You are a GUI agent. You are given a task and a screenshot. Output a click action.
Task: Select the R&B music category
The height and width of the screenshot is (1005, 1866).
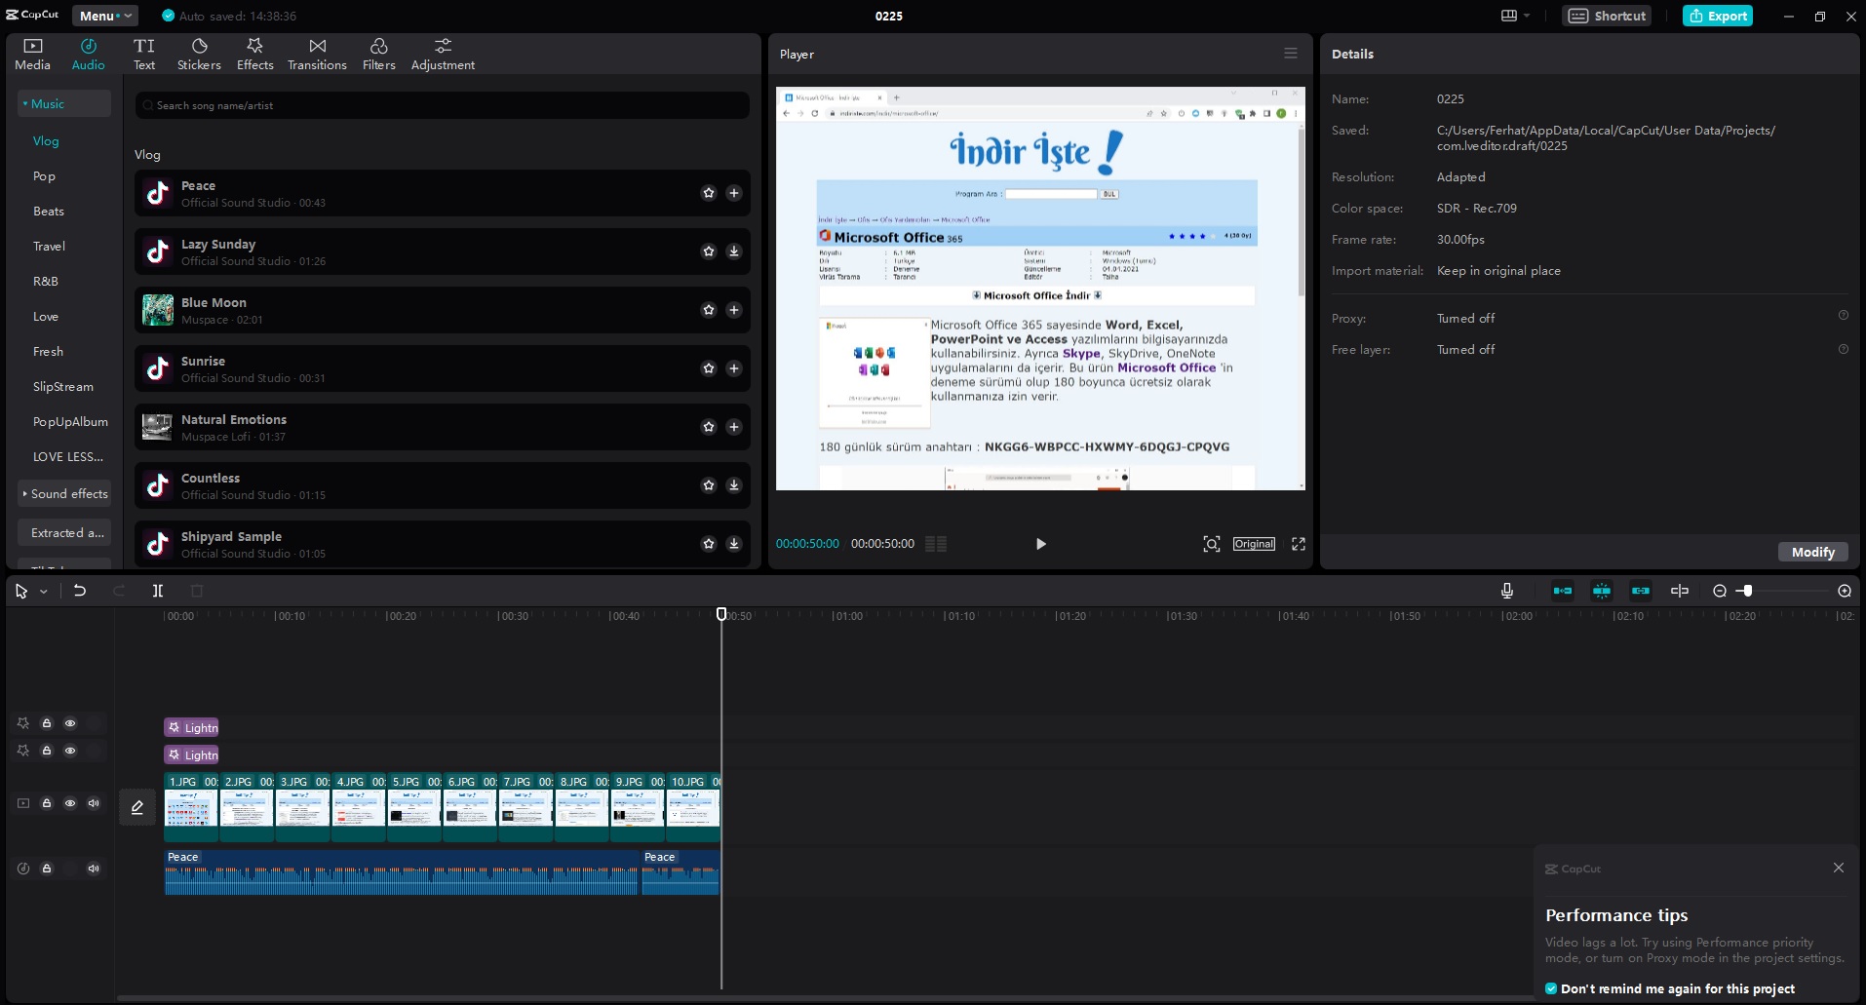point(46,282)
